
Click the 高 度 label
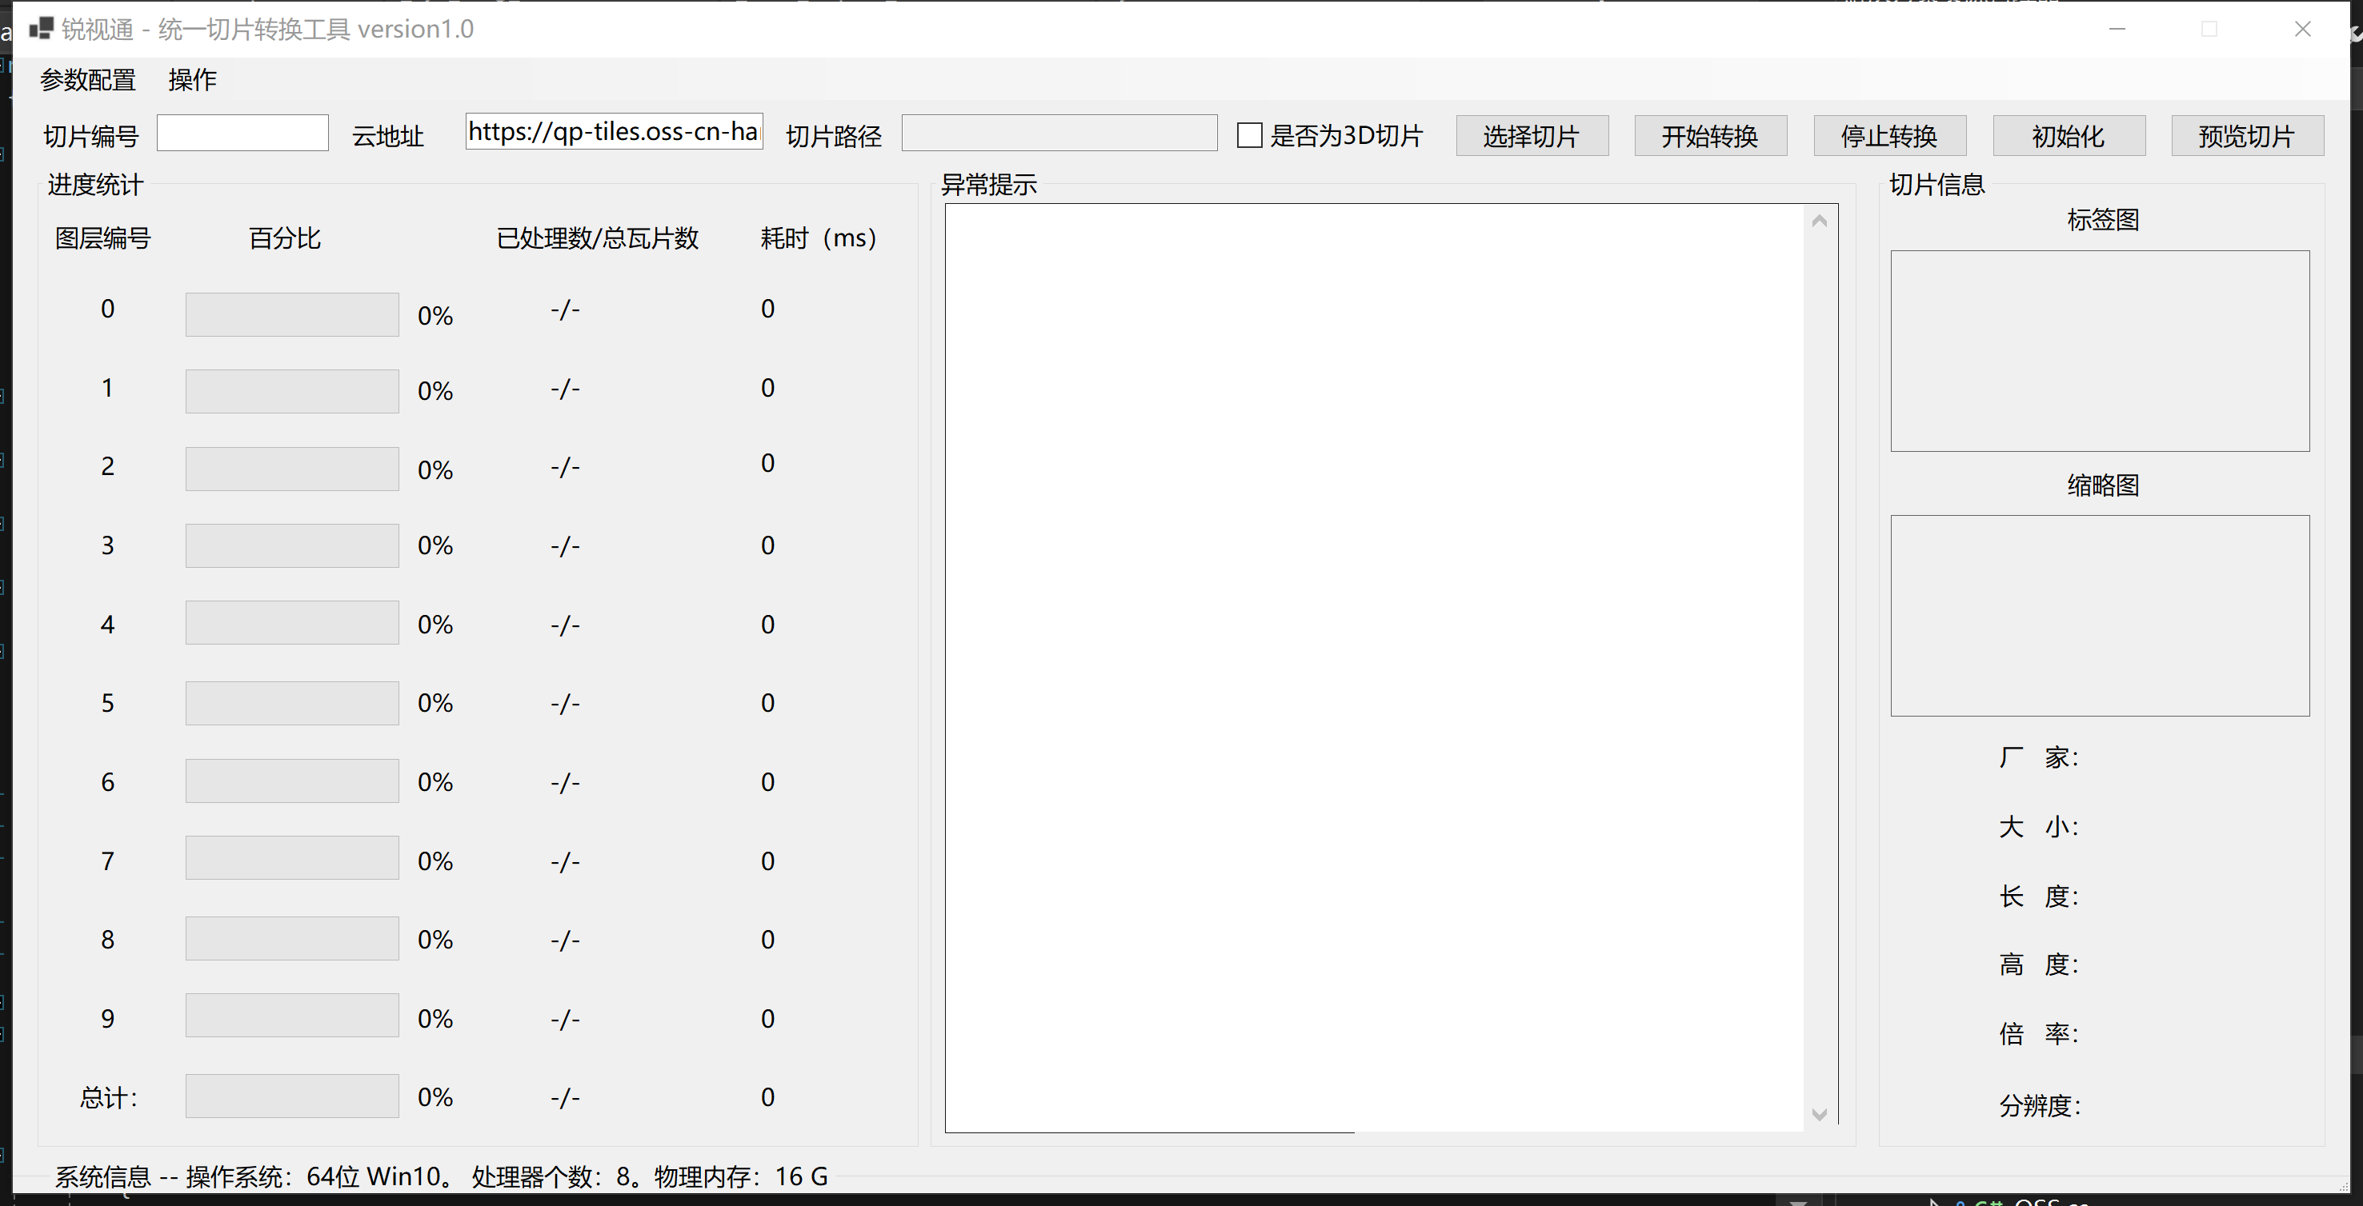[2038, 964]
